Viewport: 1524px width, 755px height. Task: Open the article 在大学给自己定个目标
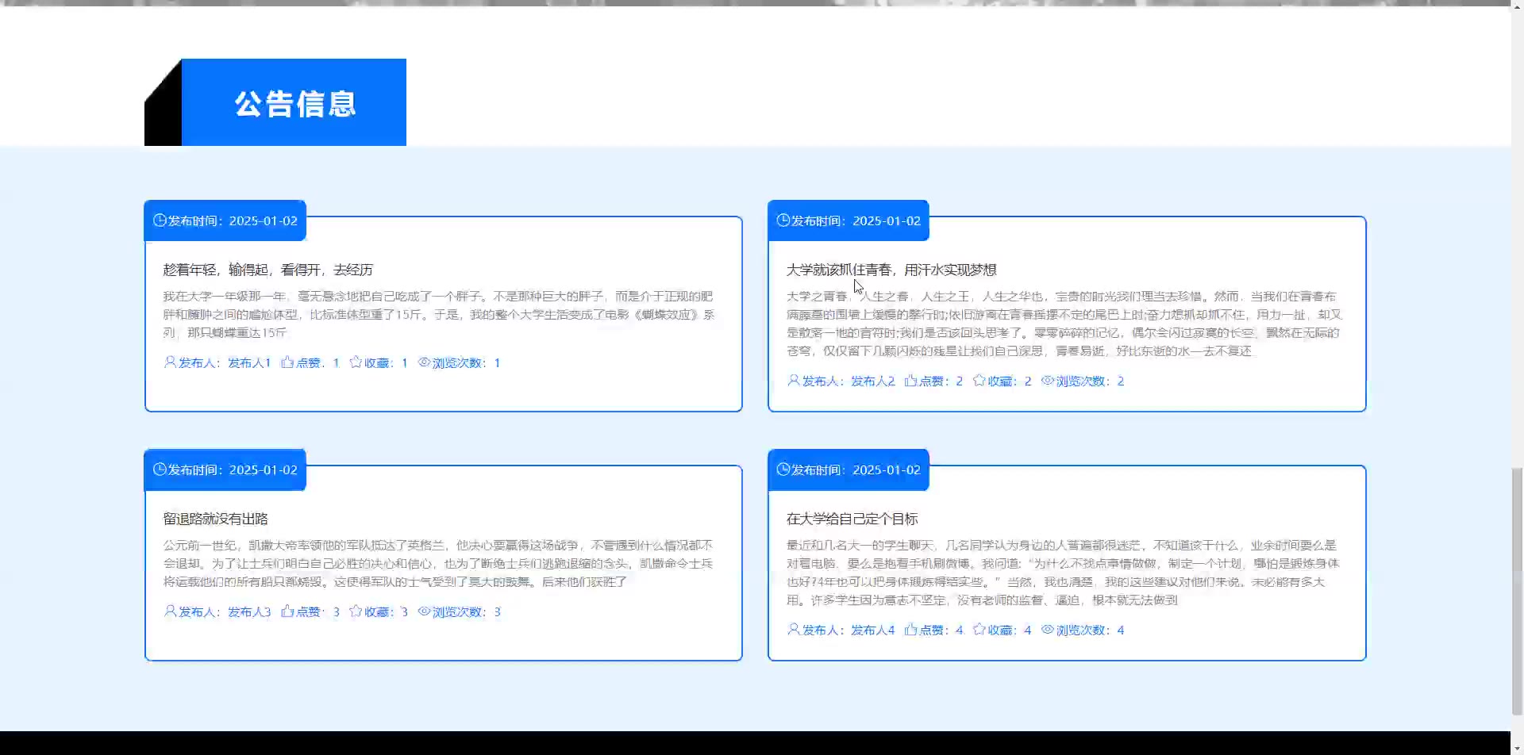(x=852, y=519)
